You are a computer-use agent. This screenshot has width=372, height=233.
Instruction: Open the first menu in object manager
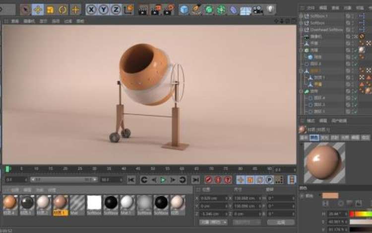tap(310, 8)
